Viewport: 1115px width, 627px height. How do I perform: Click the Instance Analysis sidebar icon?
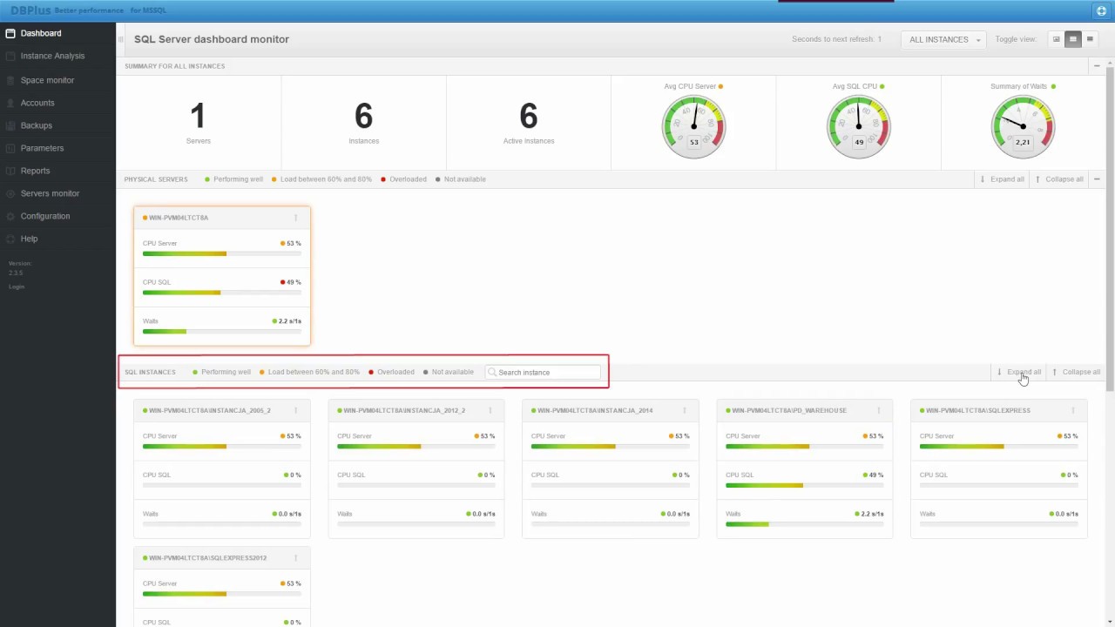(x=10, y=56)
